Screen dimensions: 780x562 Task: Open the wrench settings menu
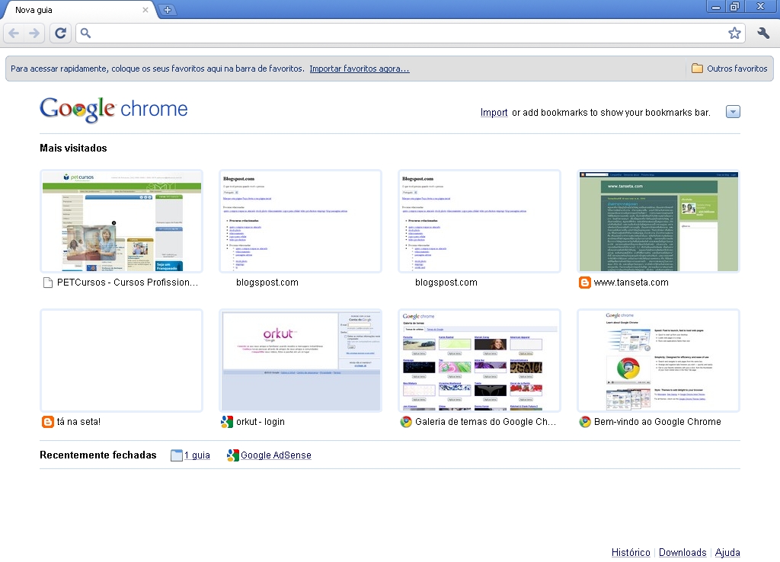click(763, 34)
